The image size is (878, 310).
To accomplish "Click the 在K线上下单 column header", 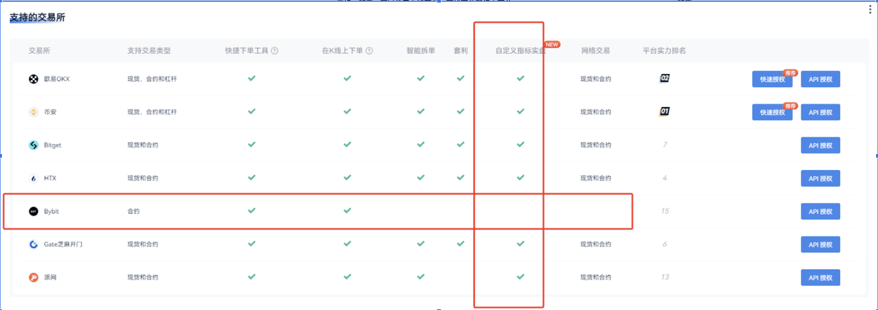I will 342,51.
